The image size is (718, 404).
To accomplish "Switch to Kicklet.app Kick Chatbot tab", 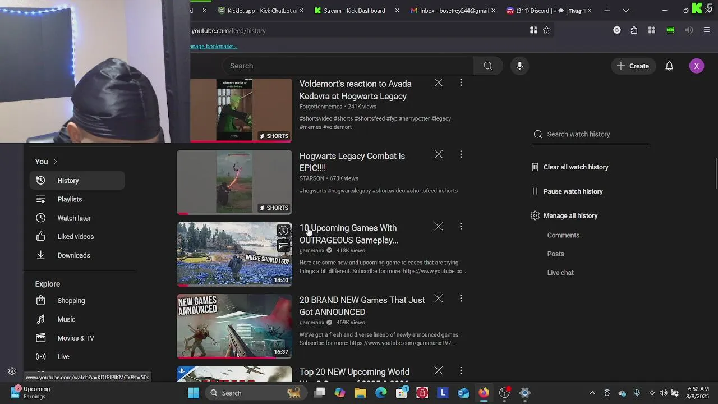I will [257, 11].
